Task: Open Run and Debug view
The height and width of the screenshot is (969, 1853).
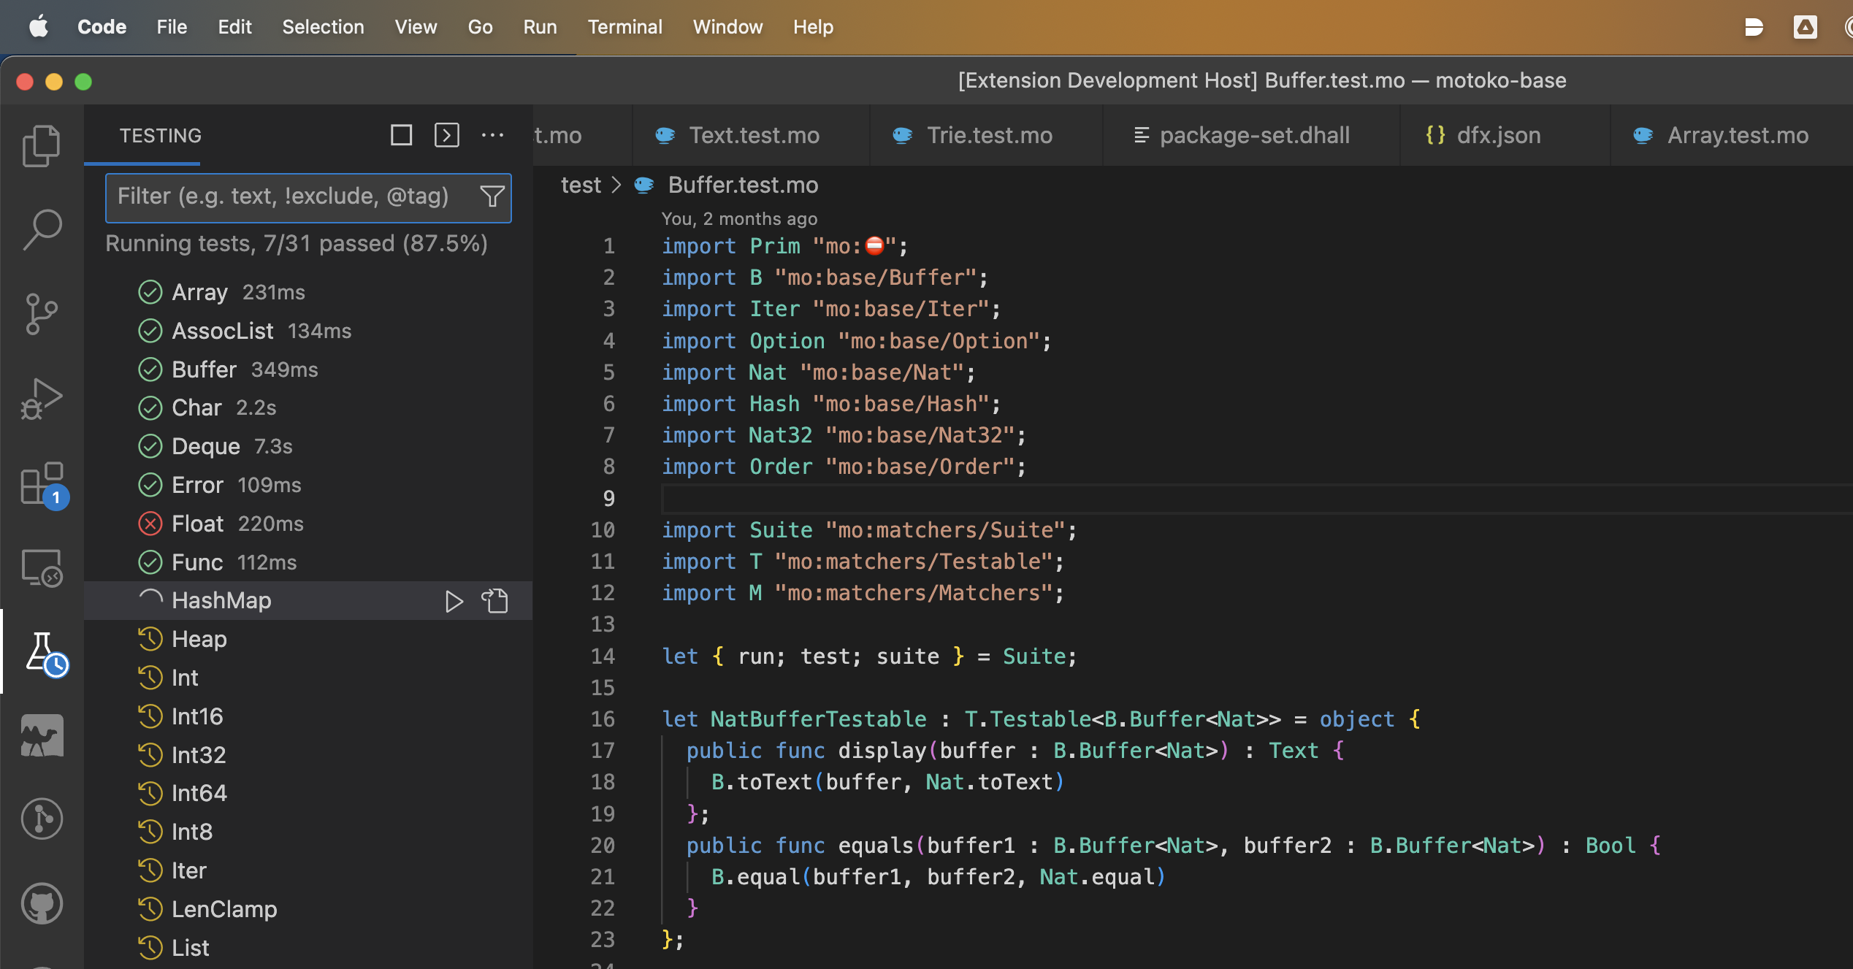Action: pos(42,399)
